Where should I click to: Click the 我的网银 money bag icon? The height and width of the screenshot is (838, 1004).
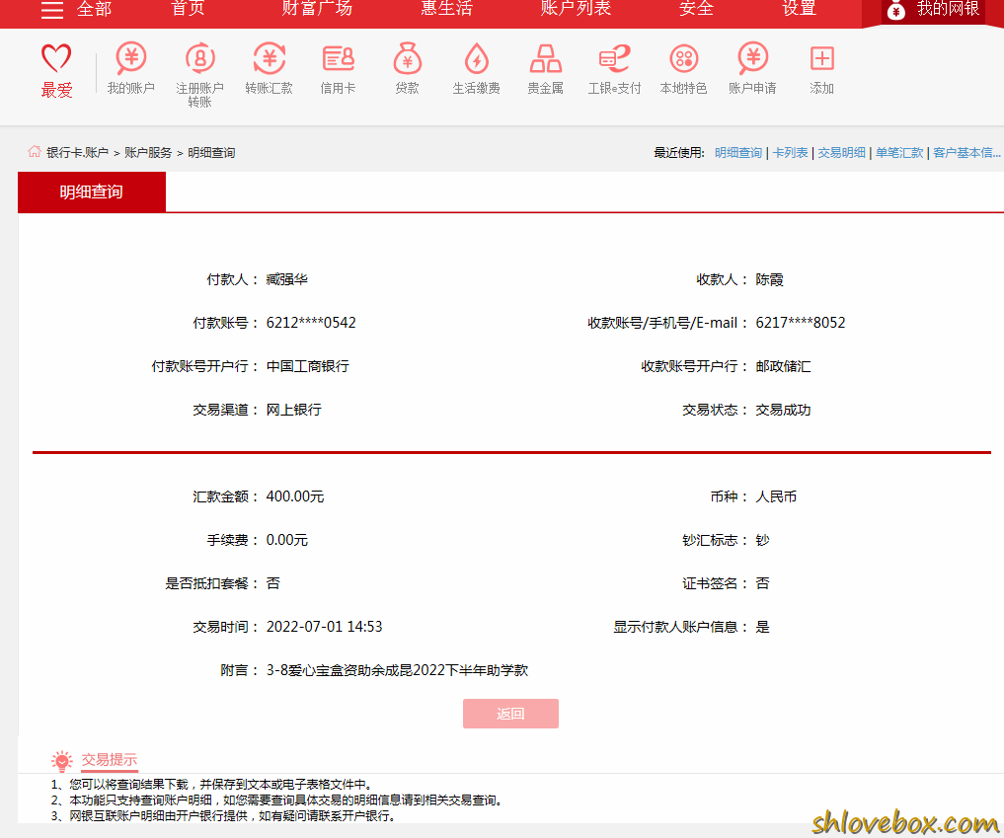896,10
